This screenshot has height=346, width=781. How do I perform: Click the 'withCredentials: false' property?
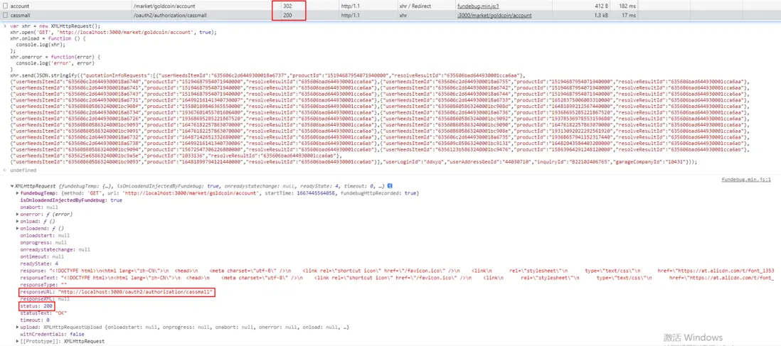tap(52, 334)
